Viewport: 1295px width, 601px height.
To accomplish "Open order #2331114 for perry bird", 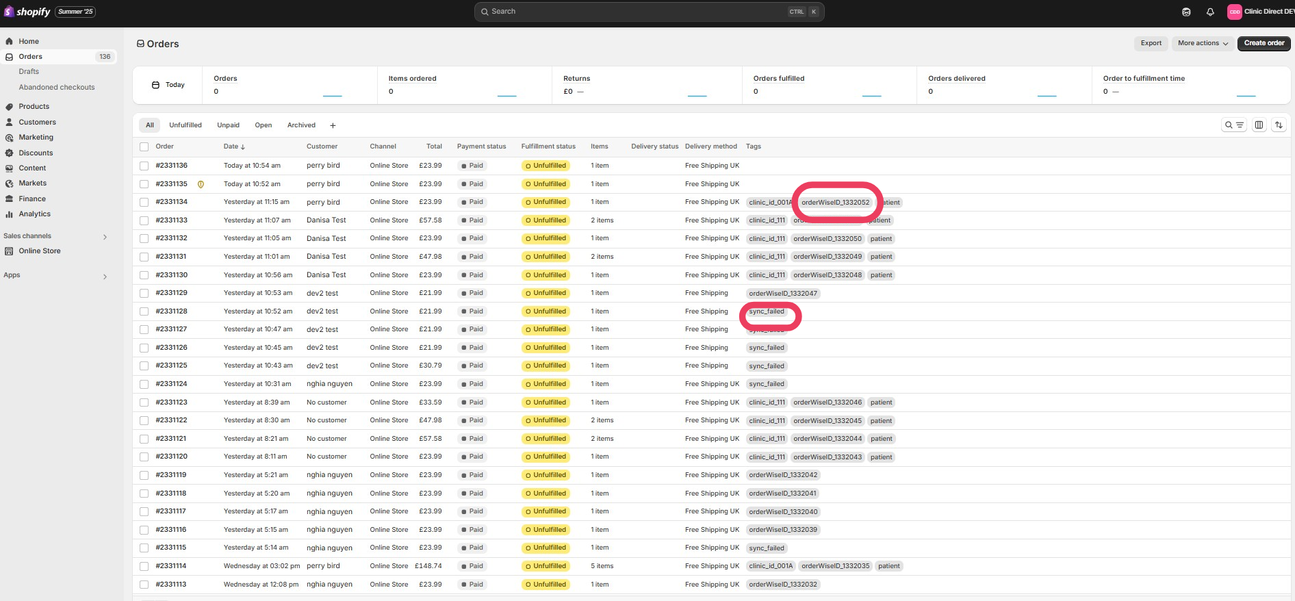I will [x=171, y=566].
